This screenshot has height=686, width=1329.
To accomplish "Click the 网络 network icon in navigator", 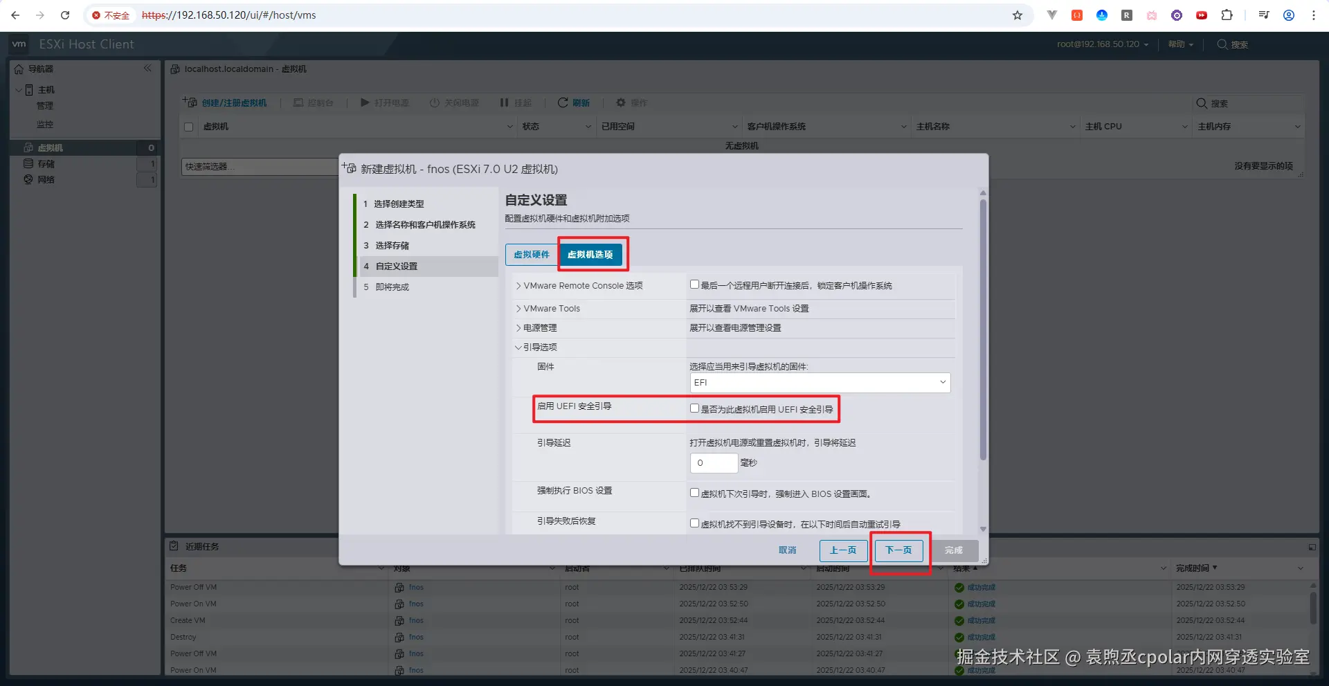I will pyautogui.click(x=28, y=179).
